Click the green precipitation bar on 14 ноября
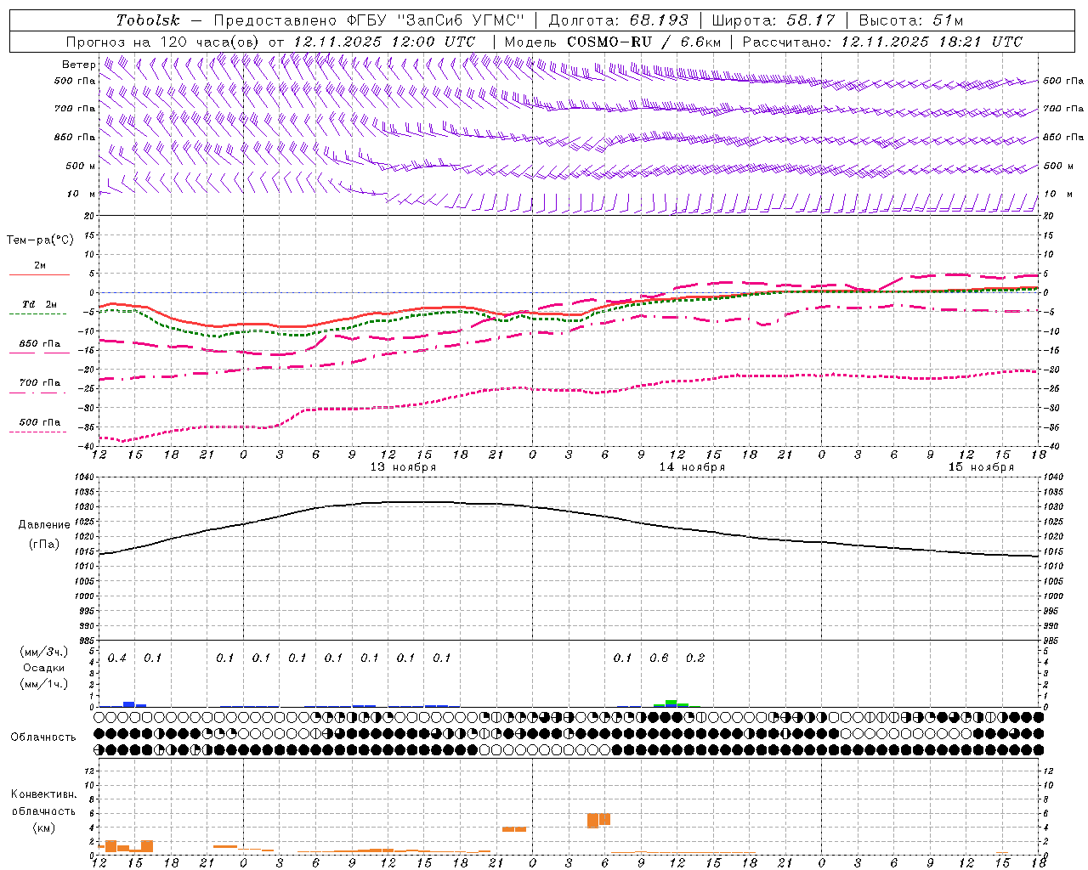 click(x=671, y=703)
